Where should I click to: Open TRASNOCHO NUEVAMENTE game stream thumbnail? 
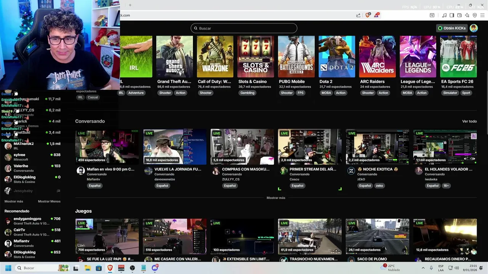[310, 237]
